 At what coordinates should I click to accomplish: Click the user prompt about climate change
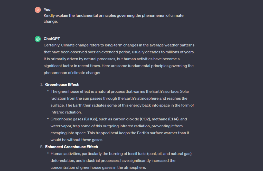pos(113,18)
